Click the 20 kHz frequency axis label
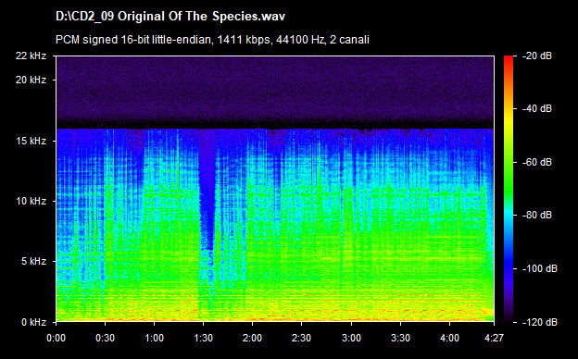The image size is (578, 359). [x=31, y=80]
